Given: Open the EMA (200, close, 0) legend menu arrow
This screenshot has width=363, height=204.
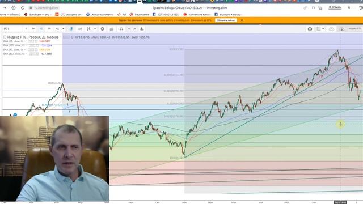Looking at the screenshot, I should point(26,54).
